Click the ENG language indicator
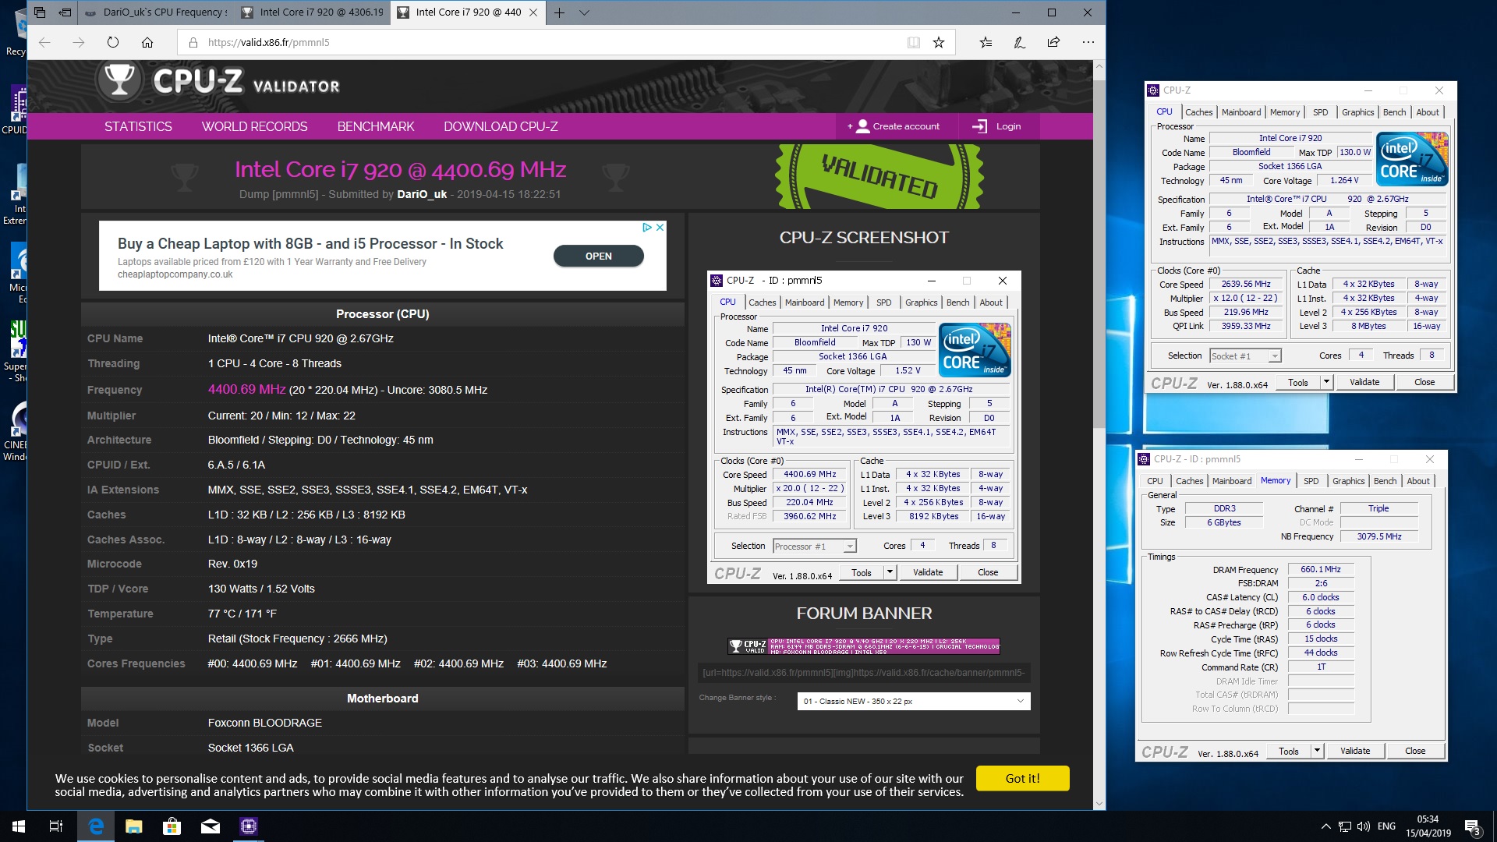Screen dimensions: 1497x842 tap(1386, 826)
